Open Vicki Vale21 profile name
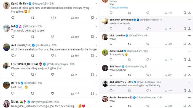The height and width of the screenshot is (108, 193). click(117, 35)
